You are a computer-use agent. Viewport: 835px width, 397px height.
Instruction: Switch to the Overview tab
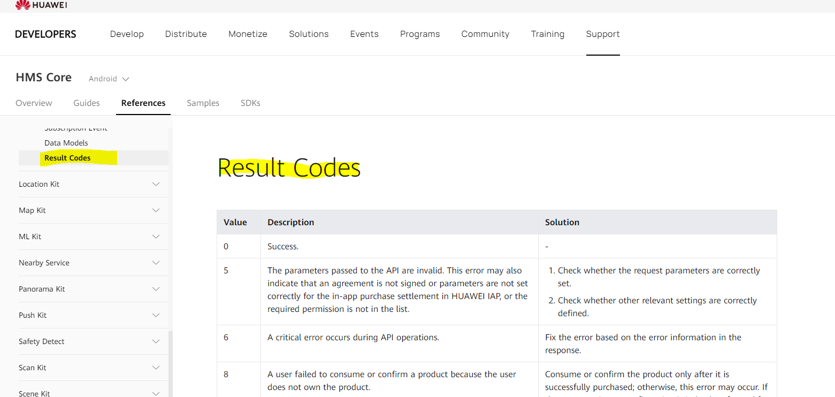tap(34, 103)
